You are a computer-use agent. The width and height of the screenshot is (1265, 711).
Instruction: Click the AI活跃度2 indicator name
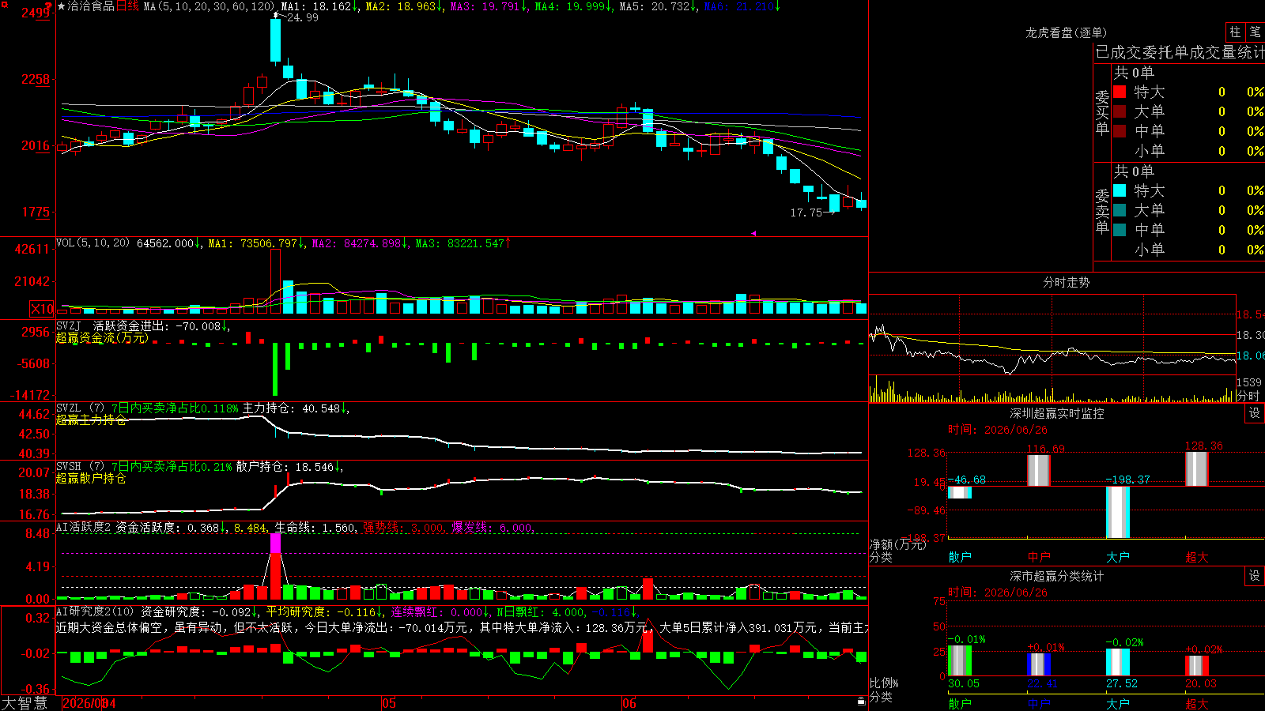coord(84,528)
